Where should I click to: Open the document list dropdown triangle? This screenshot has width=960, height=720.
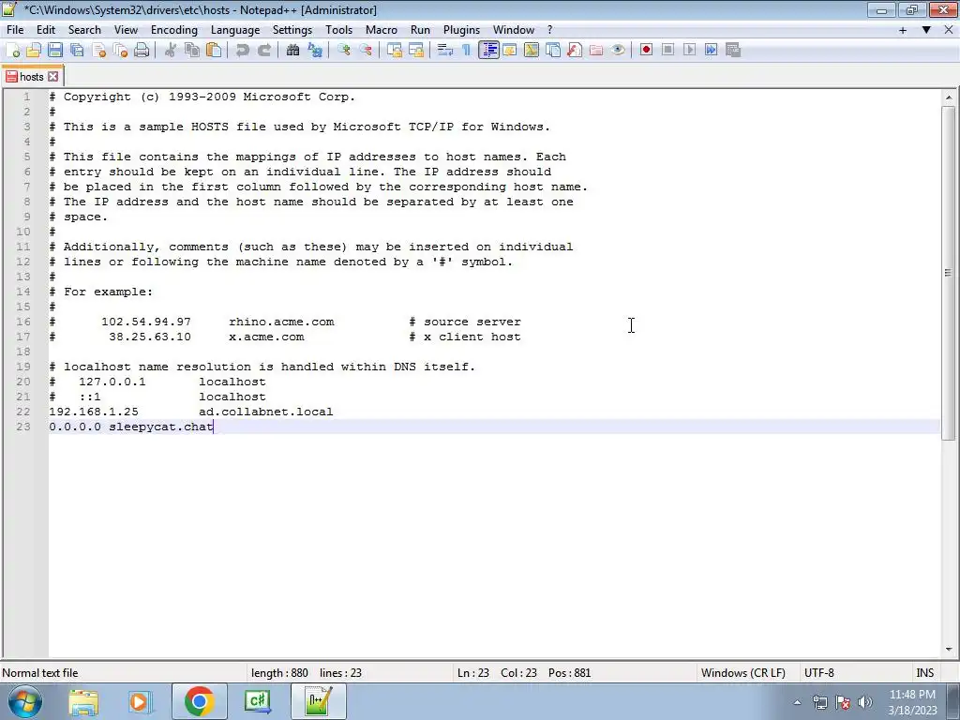pos(926,30)
